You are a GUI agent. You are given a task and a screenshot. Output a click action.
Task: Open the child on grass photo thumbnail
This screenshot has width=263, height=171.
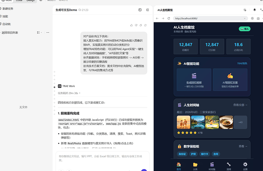pyautogui.click(x=212, y=122)
